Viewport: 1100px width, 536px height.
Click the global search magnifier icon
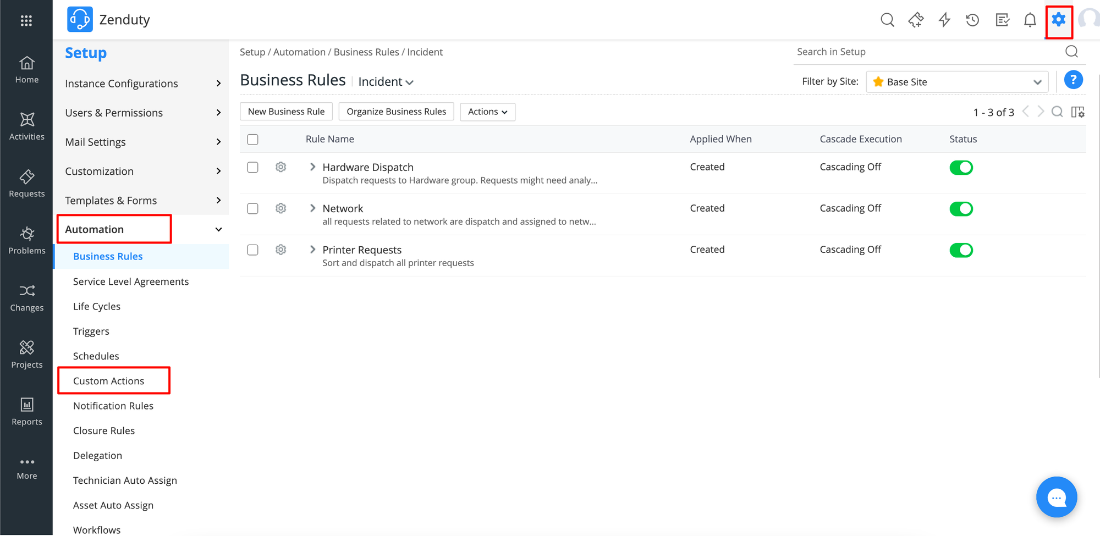coord(887,20)
